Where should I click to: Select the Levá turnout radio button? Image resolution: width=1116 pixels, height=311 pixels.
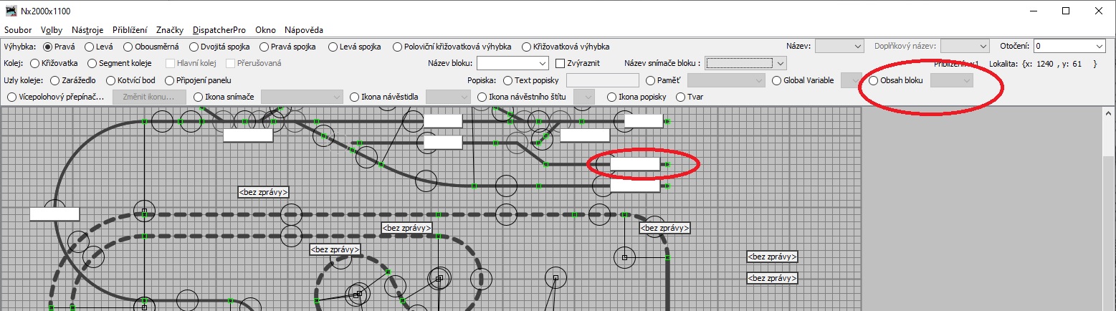[90, 47]
